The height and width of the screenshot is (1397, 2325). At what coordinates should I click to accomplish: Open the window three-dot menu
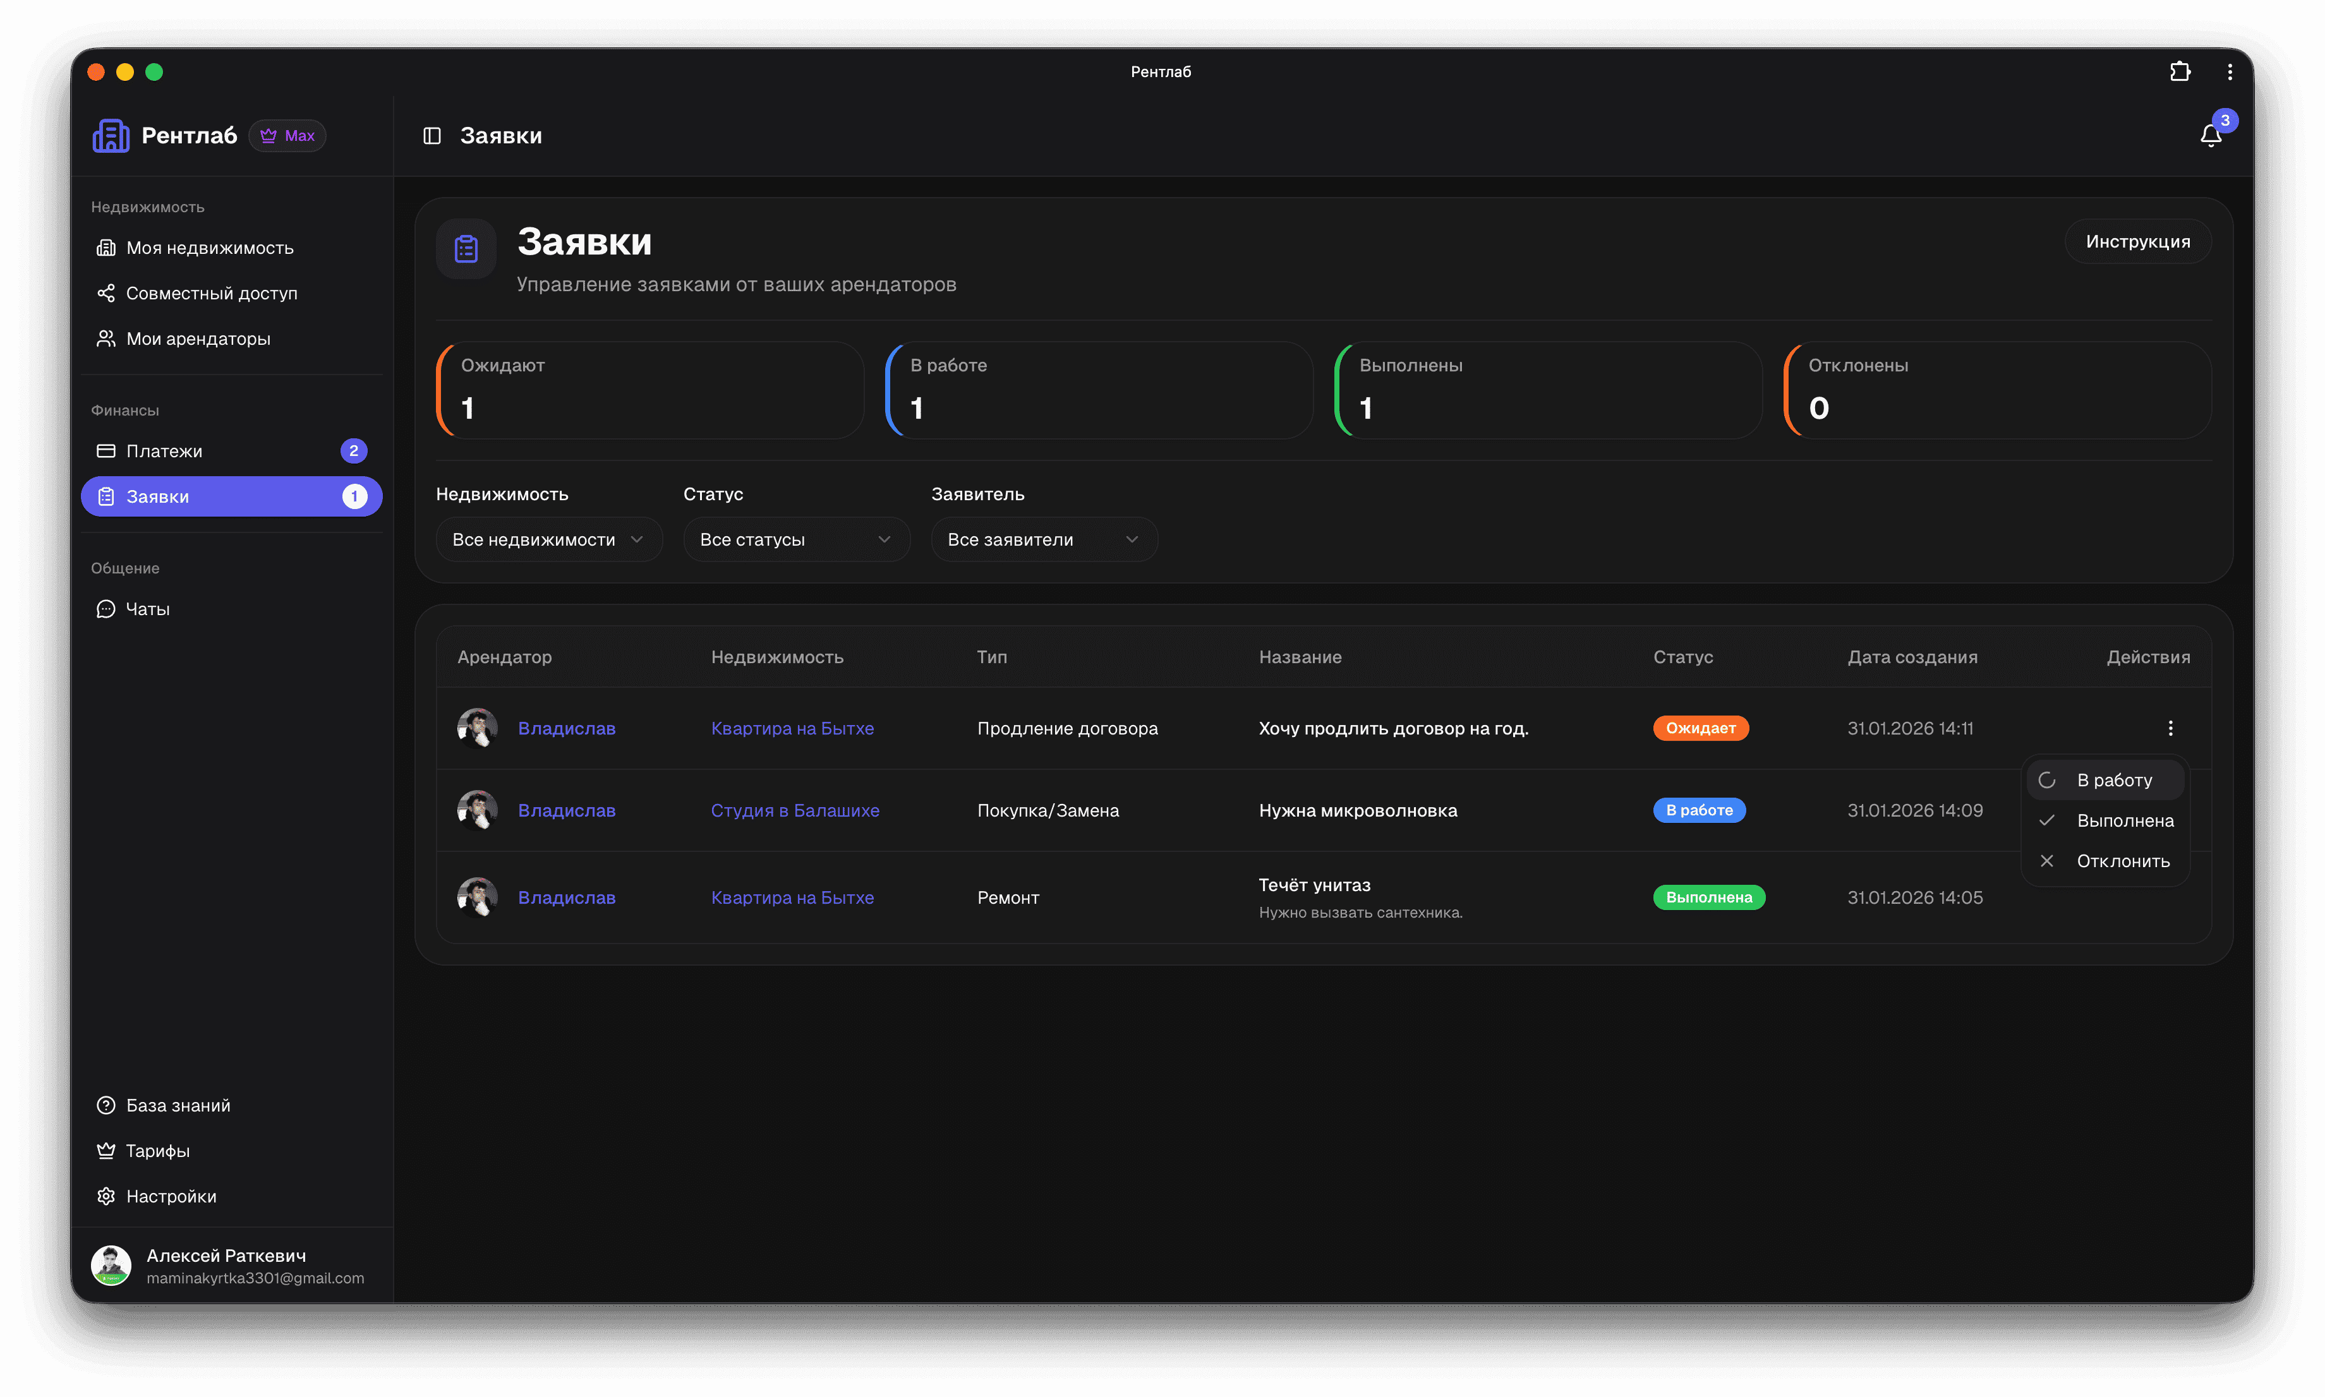click(2229, 71)
